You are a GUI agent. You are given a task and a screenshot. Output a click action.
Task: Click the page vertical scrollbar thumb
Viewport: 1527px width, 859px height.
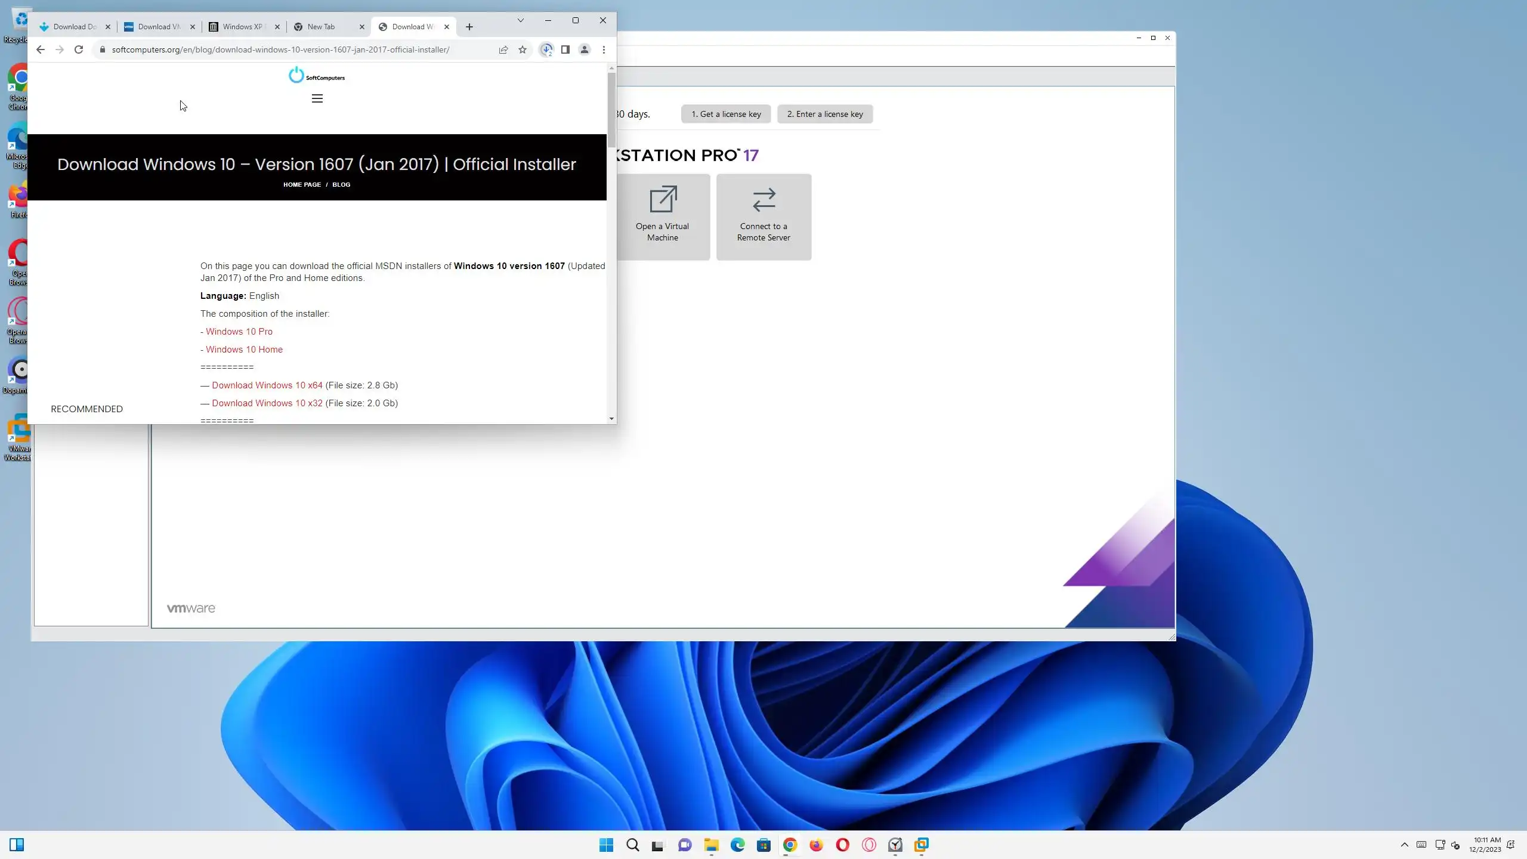coord(611,110)
